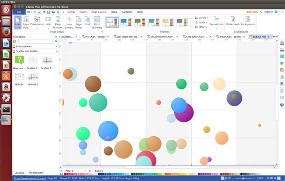Select the first white theme thumbnail
Image resolution: width=285 pixels, height=181 pixels.
112,22
